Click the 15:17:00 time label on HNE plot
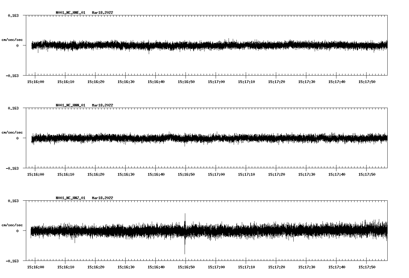Image resolution: width=409 pixels, height=278 pixels. 216,82
